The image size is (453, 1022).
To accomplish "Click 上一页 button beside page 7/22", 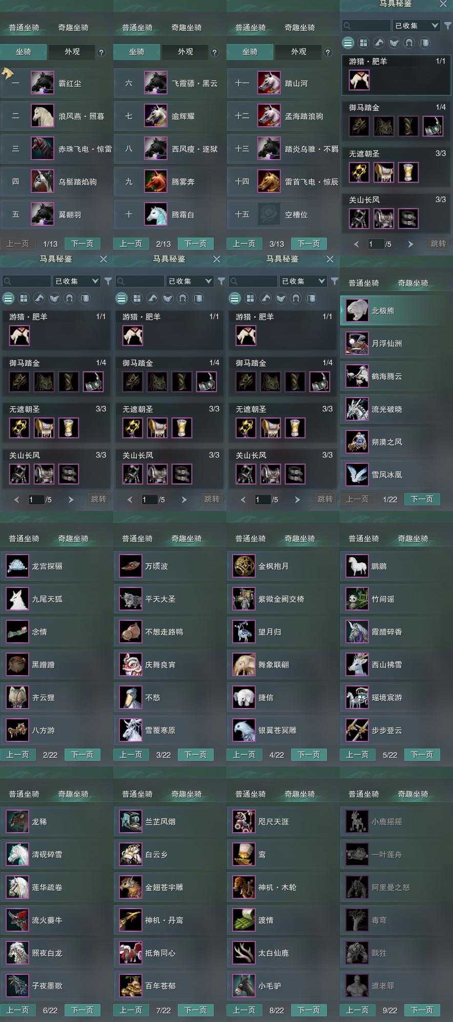I will pos(131,1010).
